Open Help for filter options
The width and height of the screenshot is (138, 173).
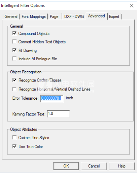[x=122, y=166]
